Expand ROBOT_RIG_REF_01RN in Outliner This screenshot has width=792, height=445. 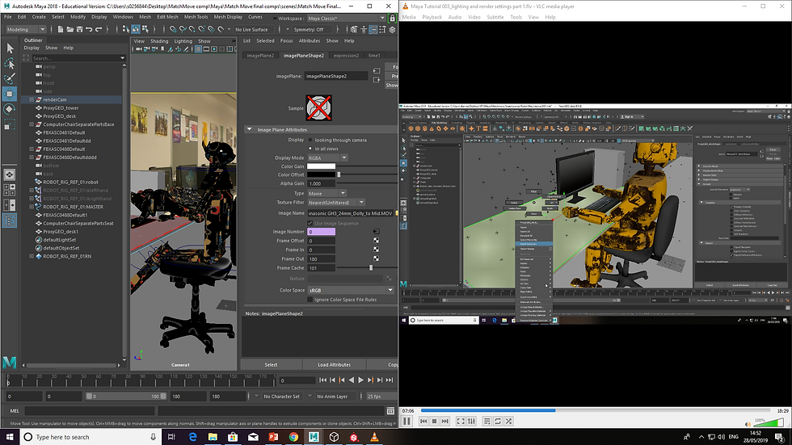(x=32, y=256)
